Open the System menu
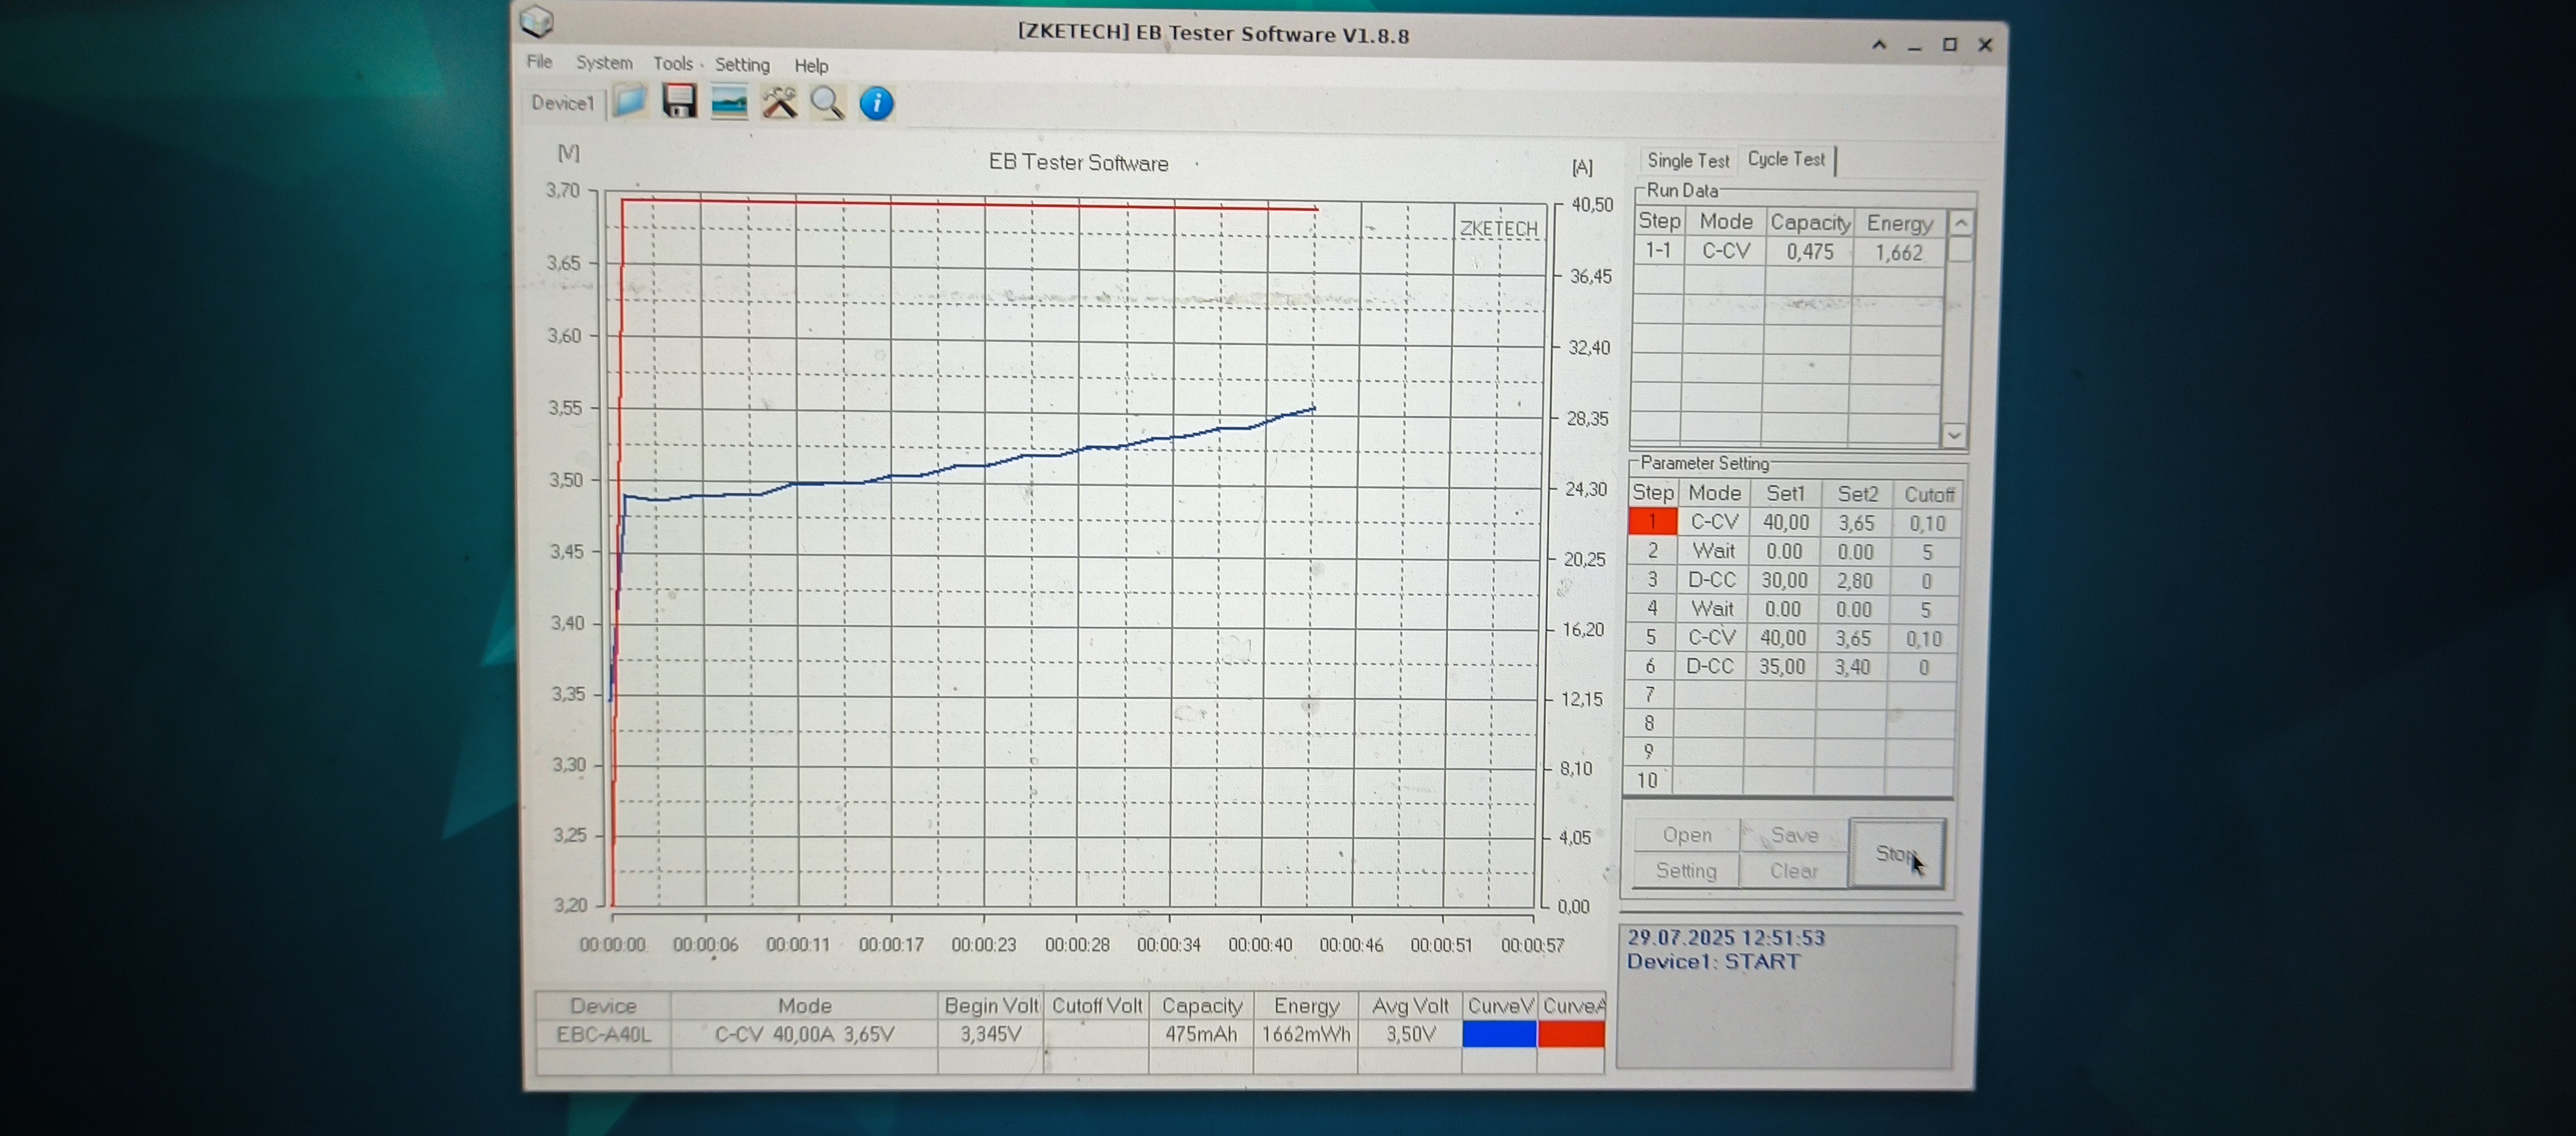 (x=604, y=63)
